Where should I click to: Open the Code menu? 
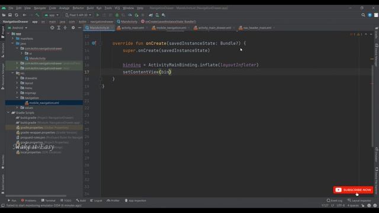53,8
